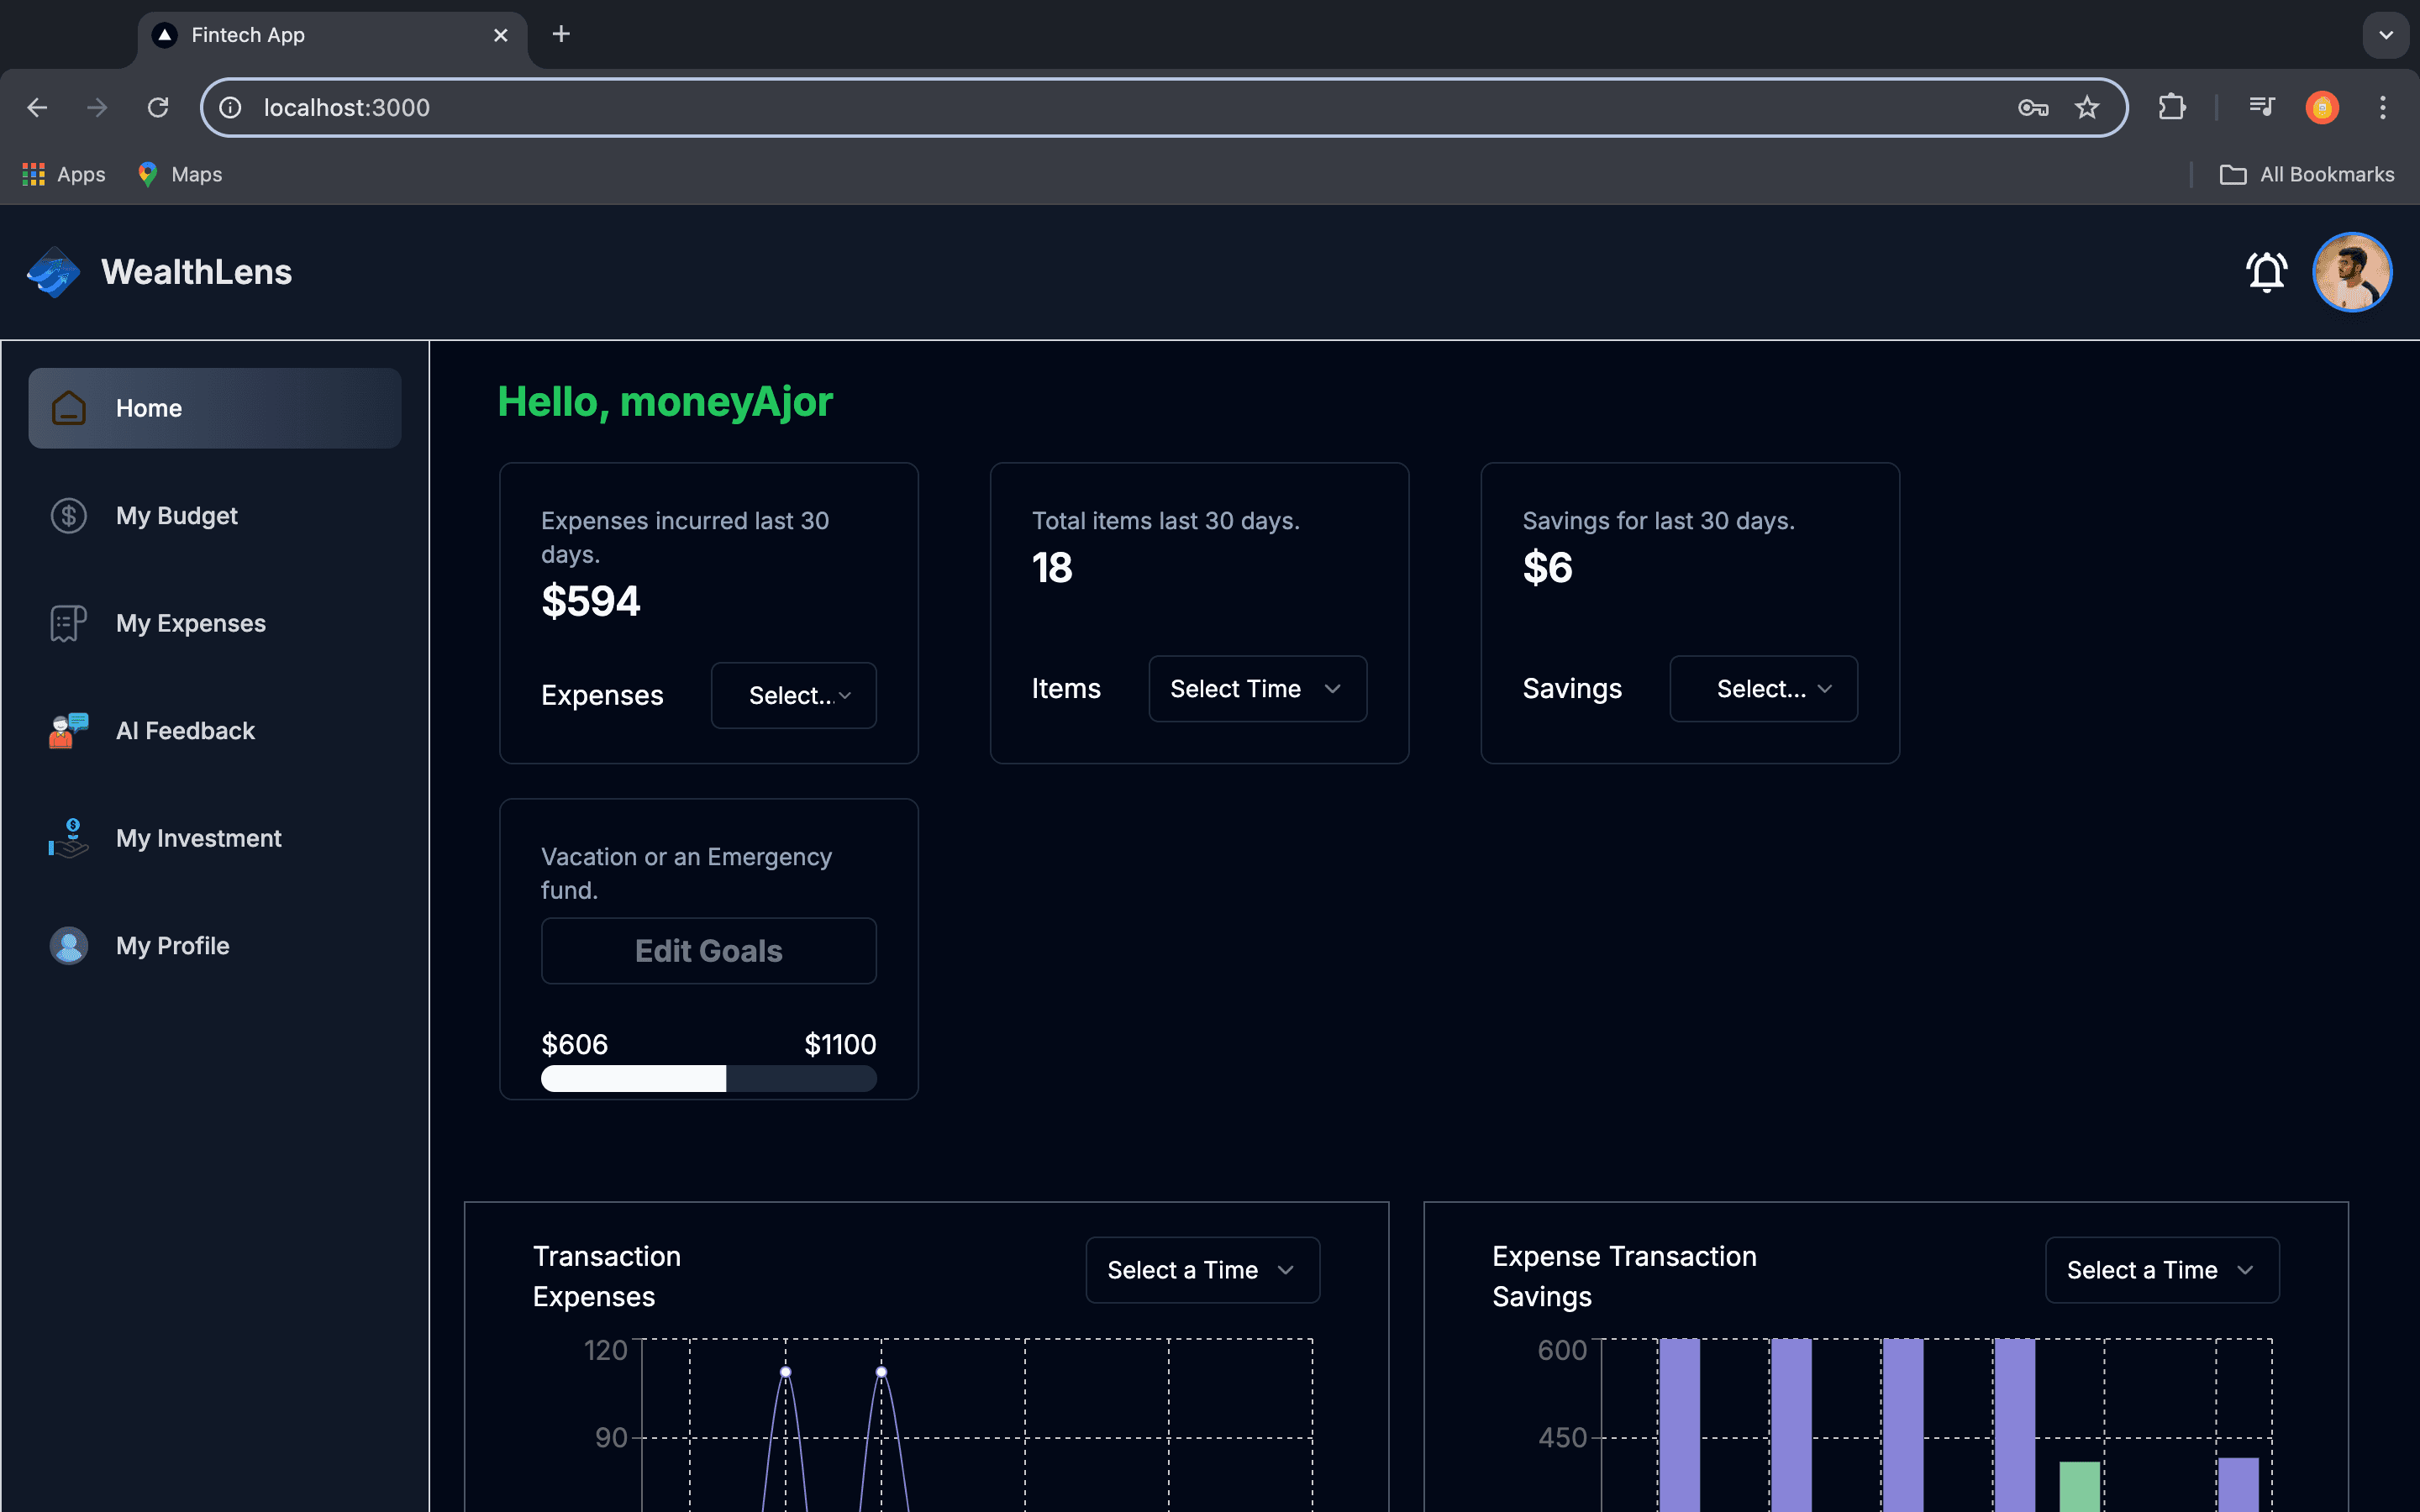The height and width of the screenshot is (1512, 2420).
Task: Click the AI Feedback chat icon
Action: click(69, 731)
